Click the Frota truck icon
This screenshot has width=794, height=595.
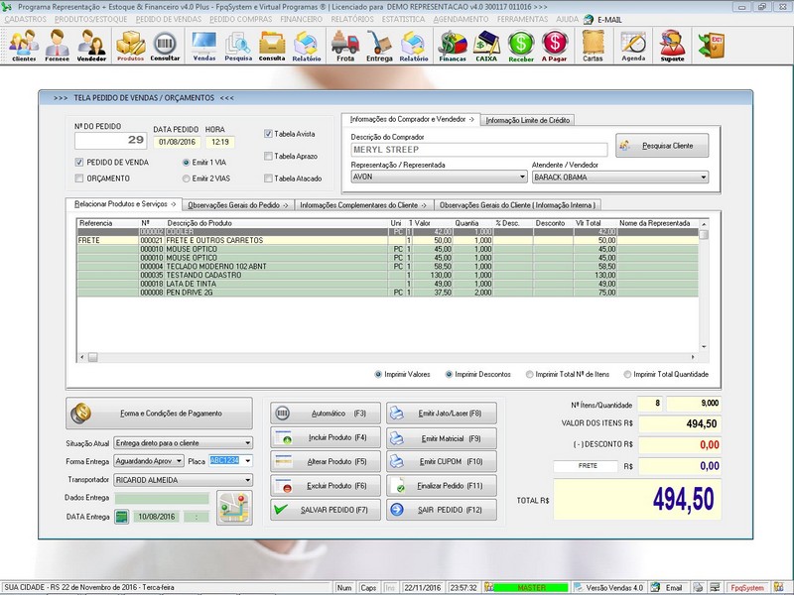tap(344, 45)
